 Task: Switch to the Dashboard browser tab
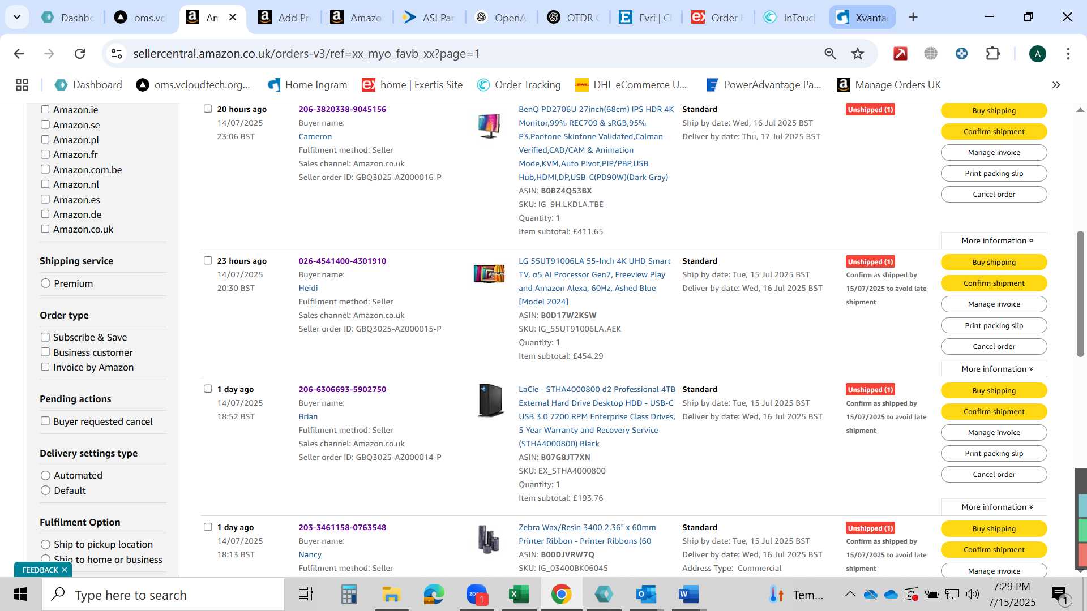pyautogui.click(x=68, y=18)
